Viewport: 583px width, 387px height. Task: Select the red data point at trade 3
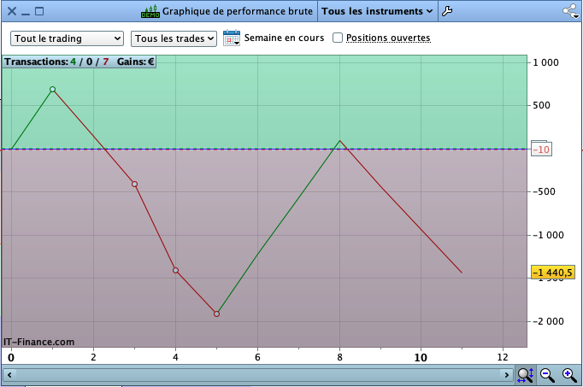[x=134, y=185]
